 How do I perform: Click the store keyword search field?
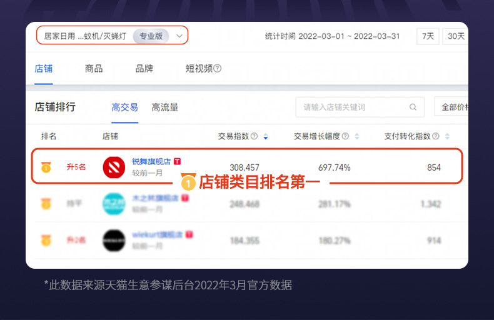point(360,107)
